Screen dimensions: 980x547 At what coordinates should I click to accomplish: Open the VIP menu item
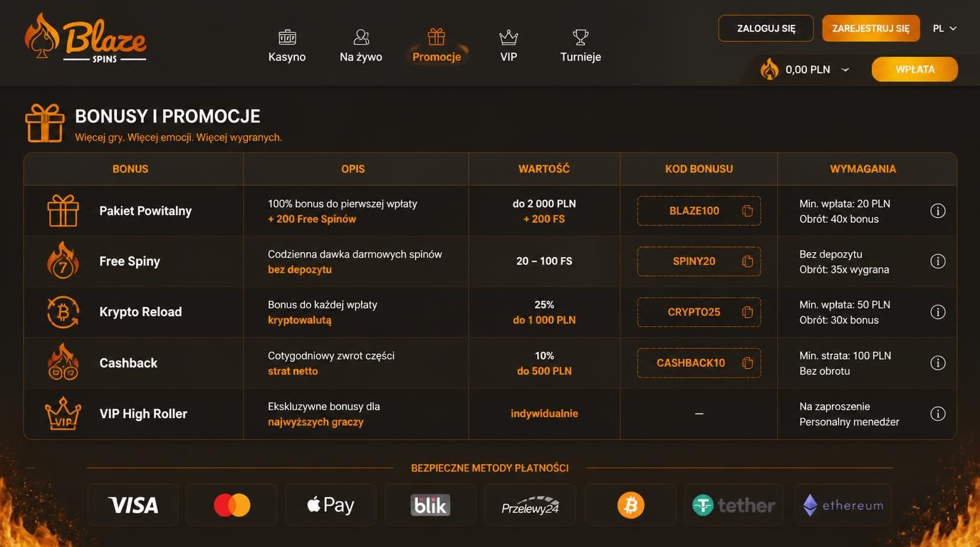(509, 46)
